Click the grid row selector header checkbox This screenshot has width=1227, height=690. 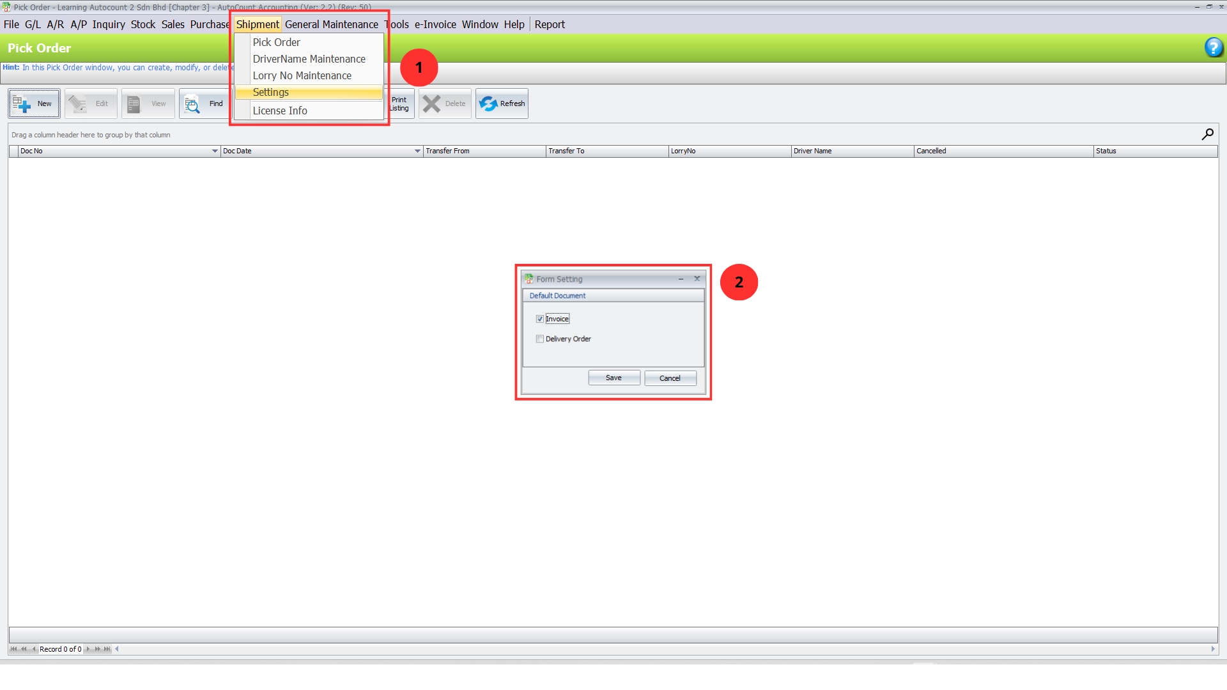pyautogui.click(x=13, y=151)
